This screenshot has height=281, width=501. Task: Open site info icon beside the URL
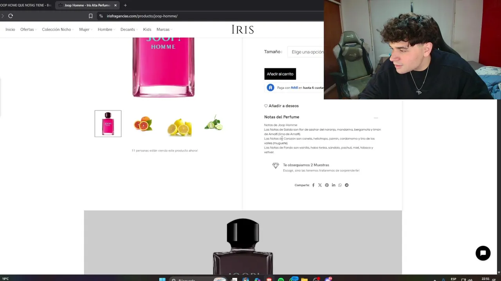pos(101,16)
